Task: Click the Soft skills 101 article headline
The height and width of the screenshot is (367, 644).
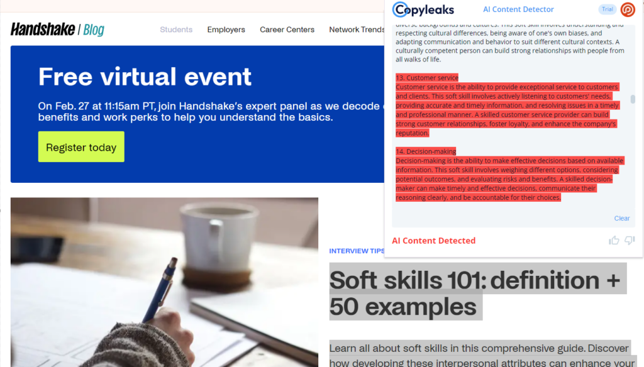Action: pos(474,293)
